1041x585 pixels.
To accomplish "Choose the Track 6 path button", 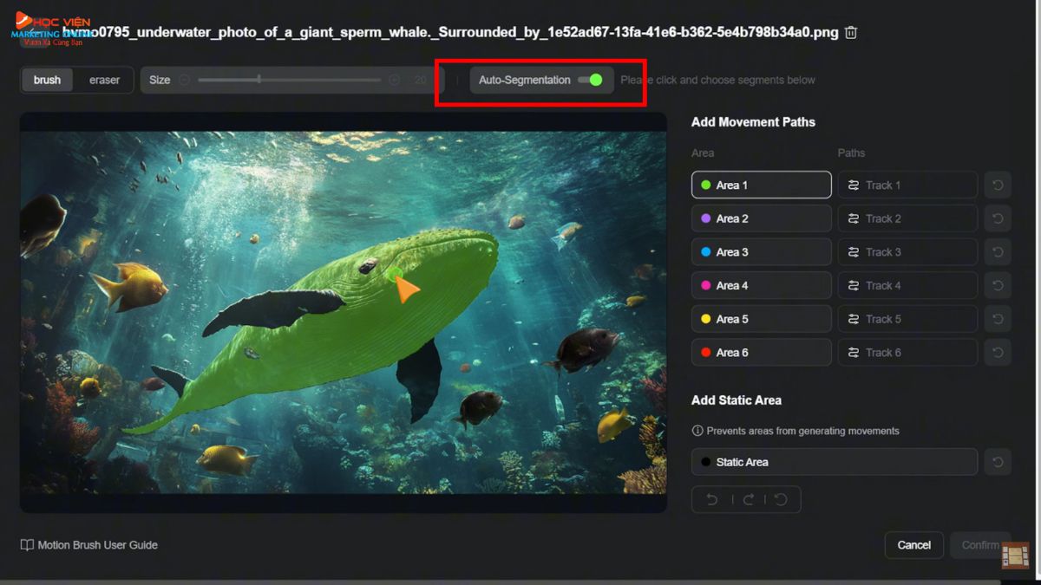I will click(x=907, y=353).
